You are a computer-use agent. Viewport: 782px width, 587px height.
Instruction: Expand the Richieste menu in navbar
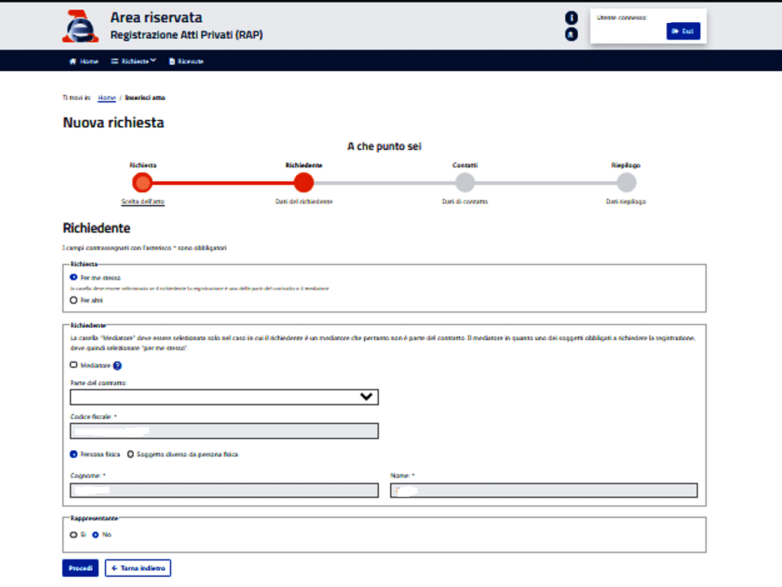[134, 61]
